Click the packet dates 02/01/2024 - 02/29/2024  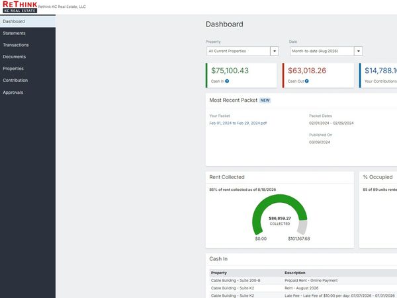[331, 123]
